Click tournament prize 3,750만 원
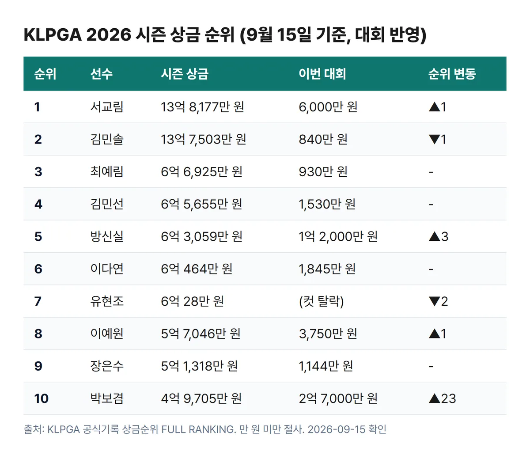The width and height of the screenshot is (530, 459). coord(328,334)
